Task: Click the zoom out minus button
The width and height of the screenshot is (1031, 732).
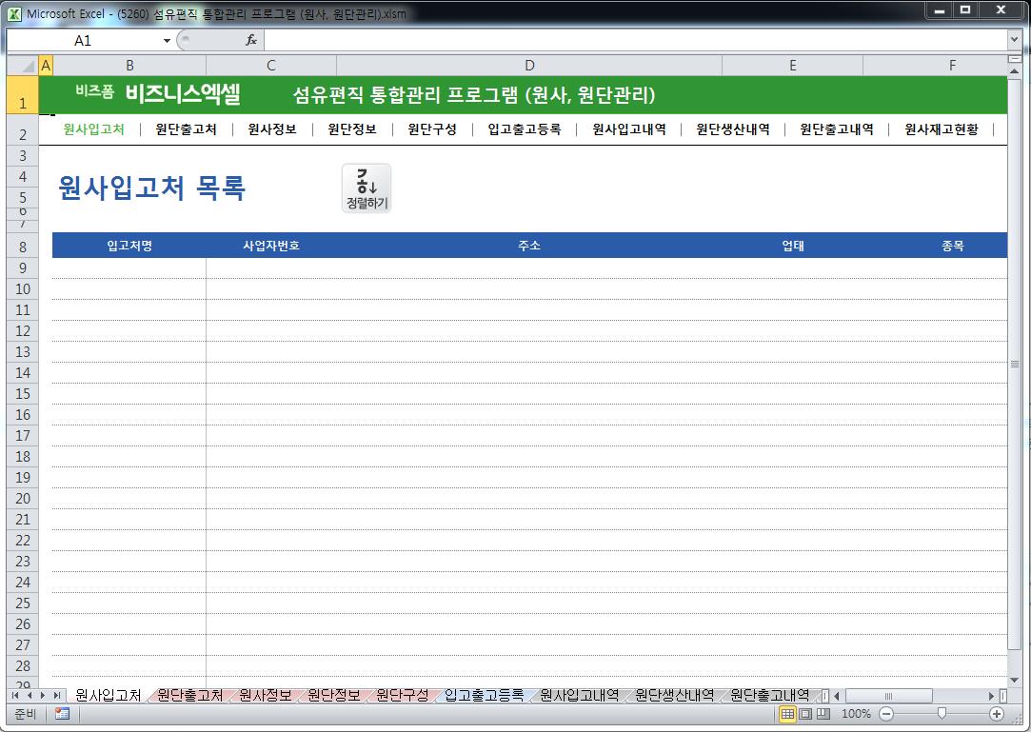Action: (x=886, y=714)
